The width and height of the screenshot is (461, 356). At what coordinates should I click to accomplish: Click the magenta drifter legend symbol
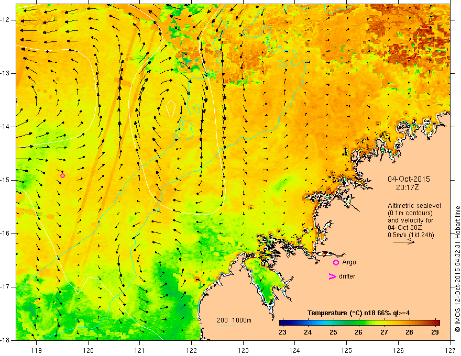point(332,276)
